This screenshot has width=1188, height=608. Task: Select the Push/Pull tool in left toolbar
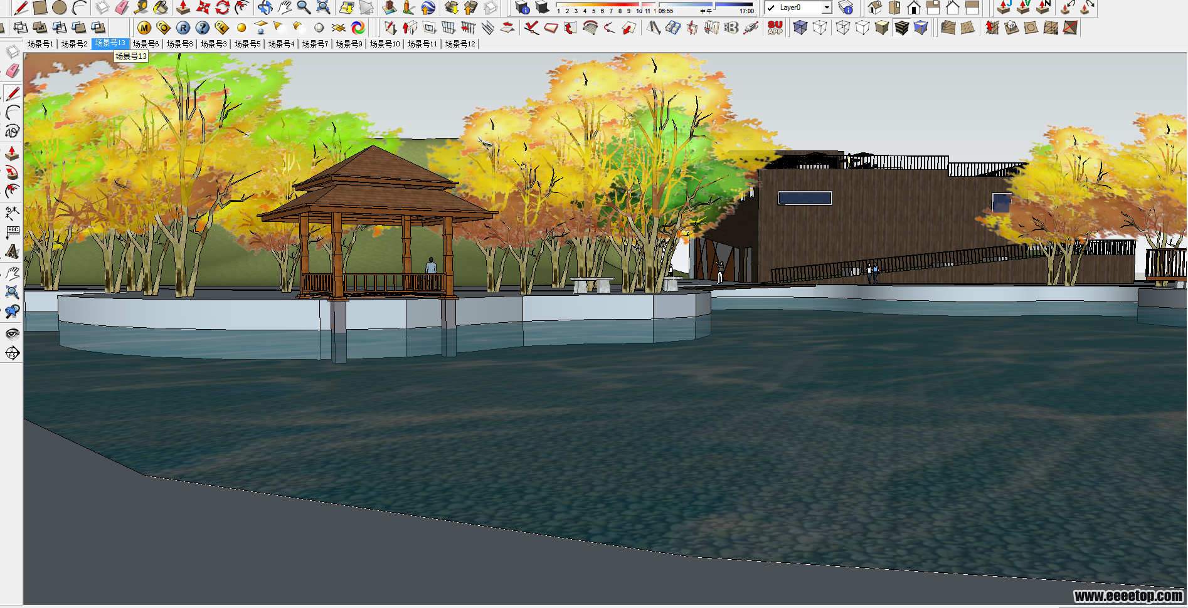click(x=12, y=152)
